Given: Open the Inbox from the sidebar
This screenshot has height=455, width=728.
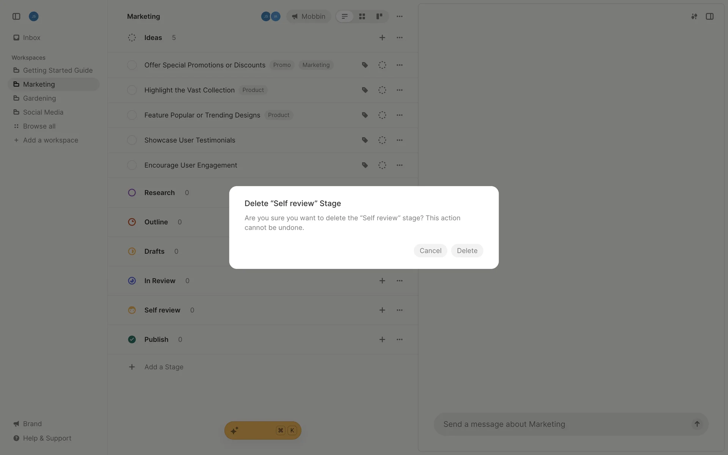Looking at the screenshot, I should (31, 38).
